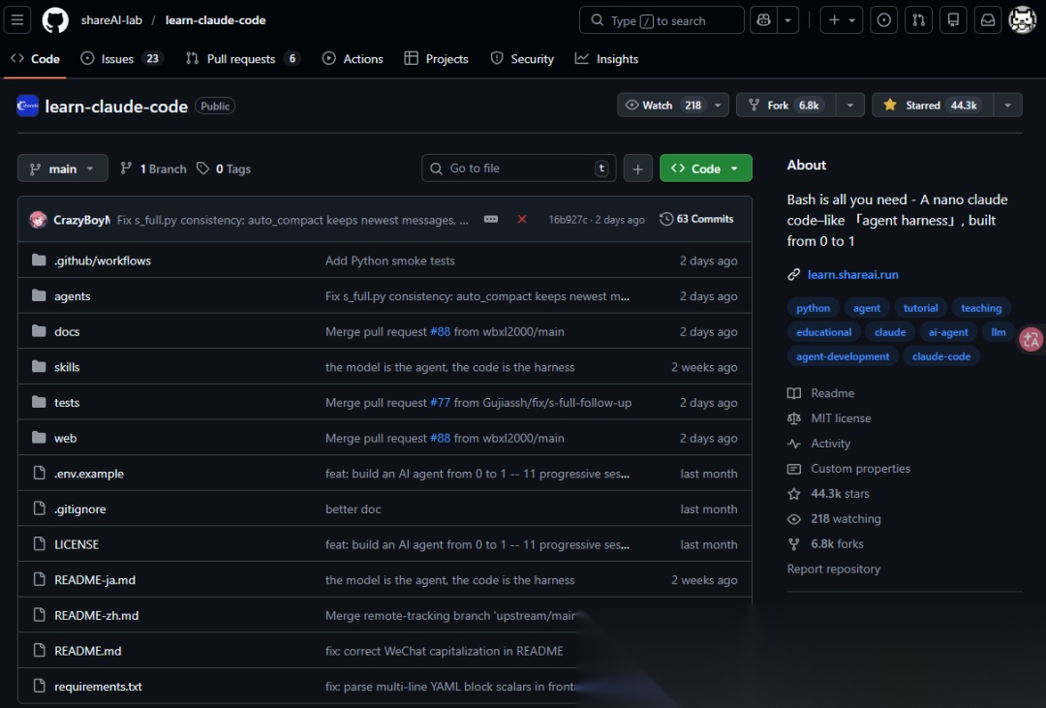Open the Issues tab
Viewport: 1046px width, 708px height.
[121, 59]
